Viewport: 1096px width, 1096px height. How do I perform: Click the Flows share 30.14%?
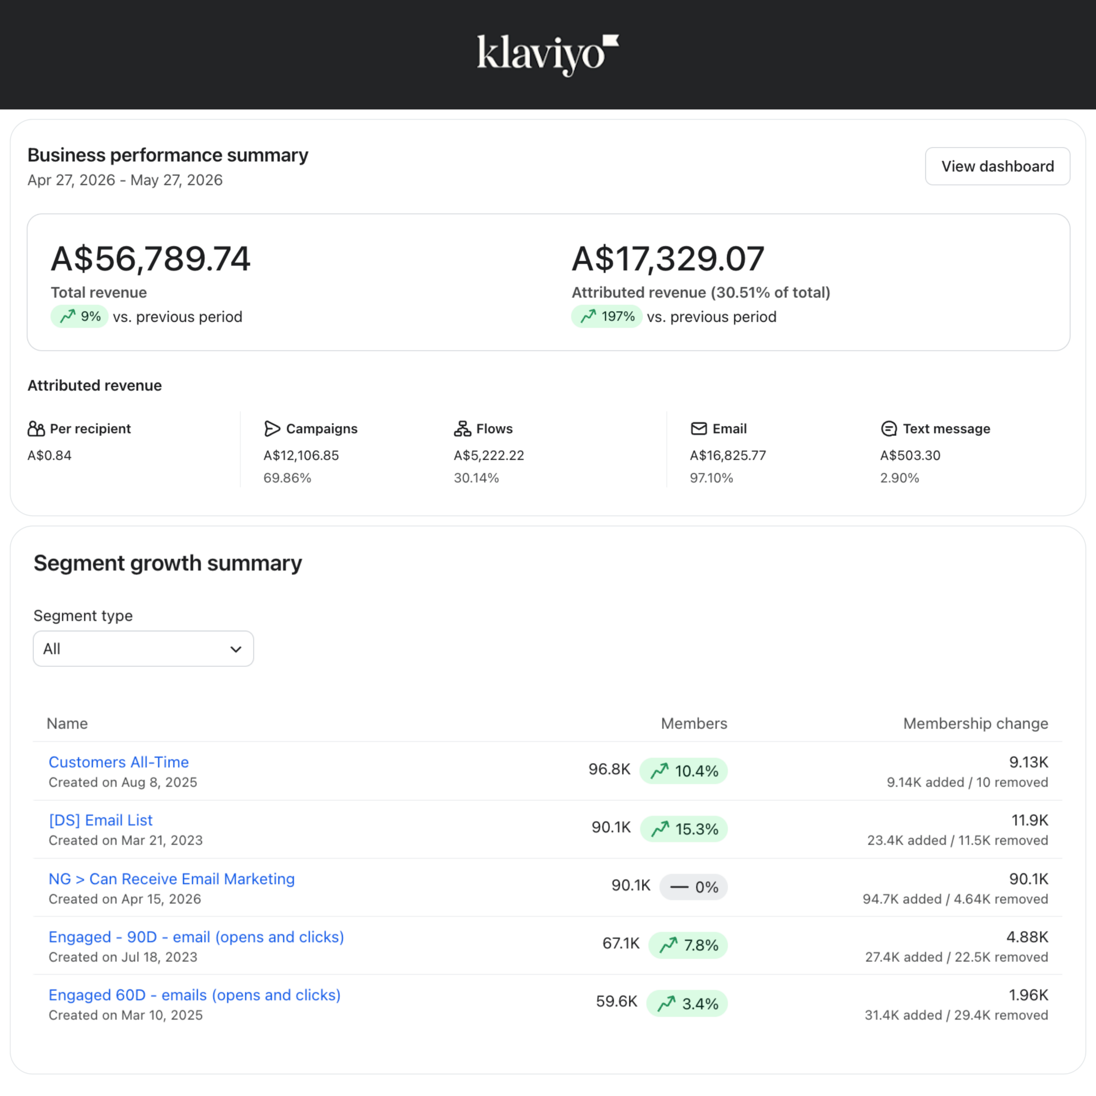476,478
